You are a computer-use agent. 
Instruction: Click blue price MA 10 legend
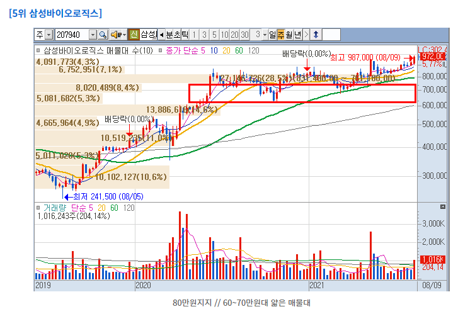tap(214, 51)
